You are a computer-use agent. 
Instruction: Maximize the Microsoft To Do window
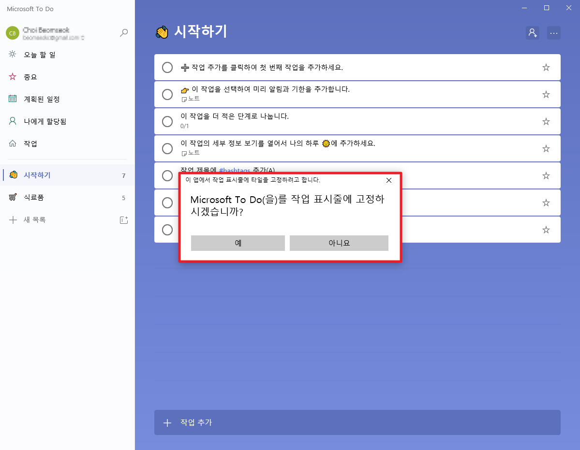tap(546, 8)
